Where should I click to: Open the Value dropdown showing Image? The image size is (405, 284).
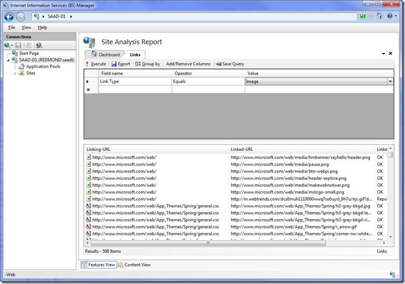pos(390,81)
